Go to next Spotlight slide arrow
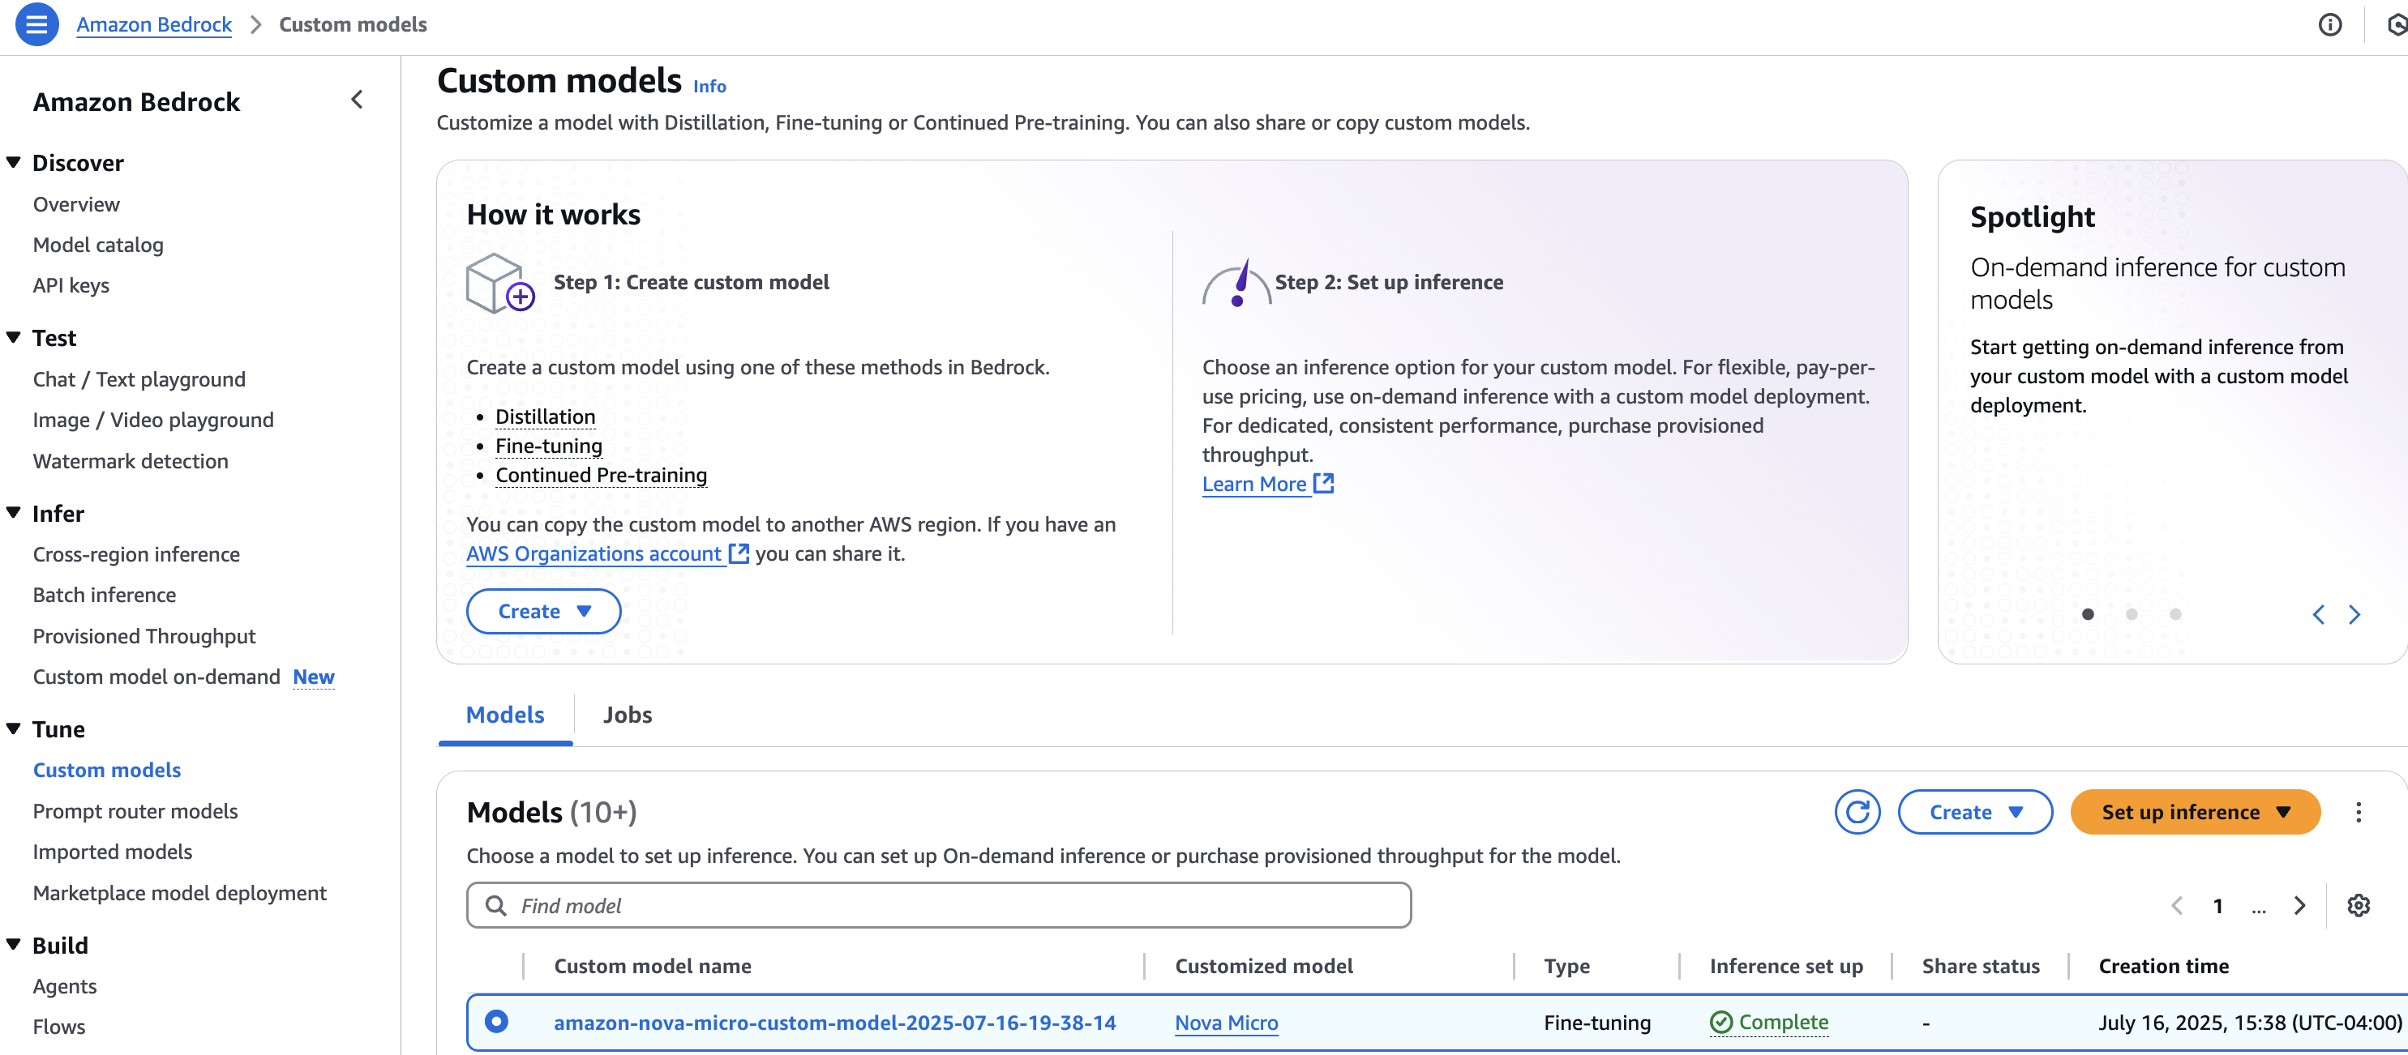 [2354, 614]
